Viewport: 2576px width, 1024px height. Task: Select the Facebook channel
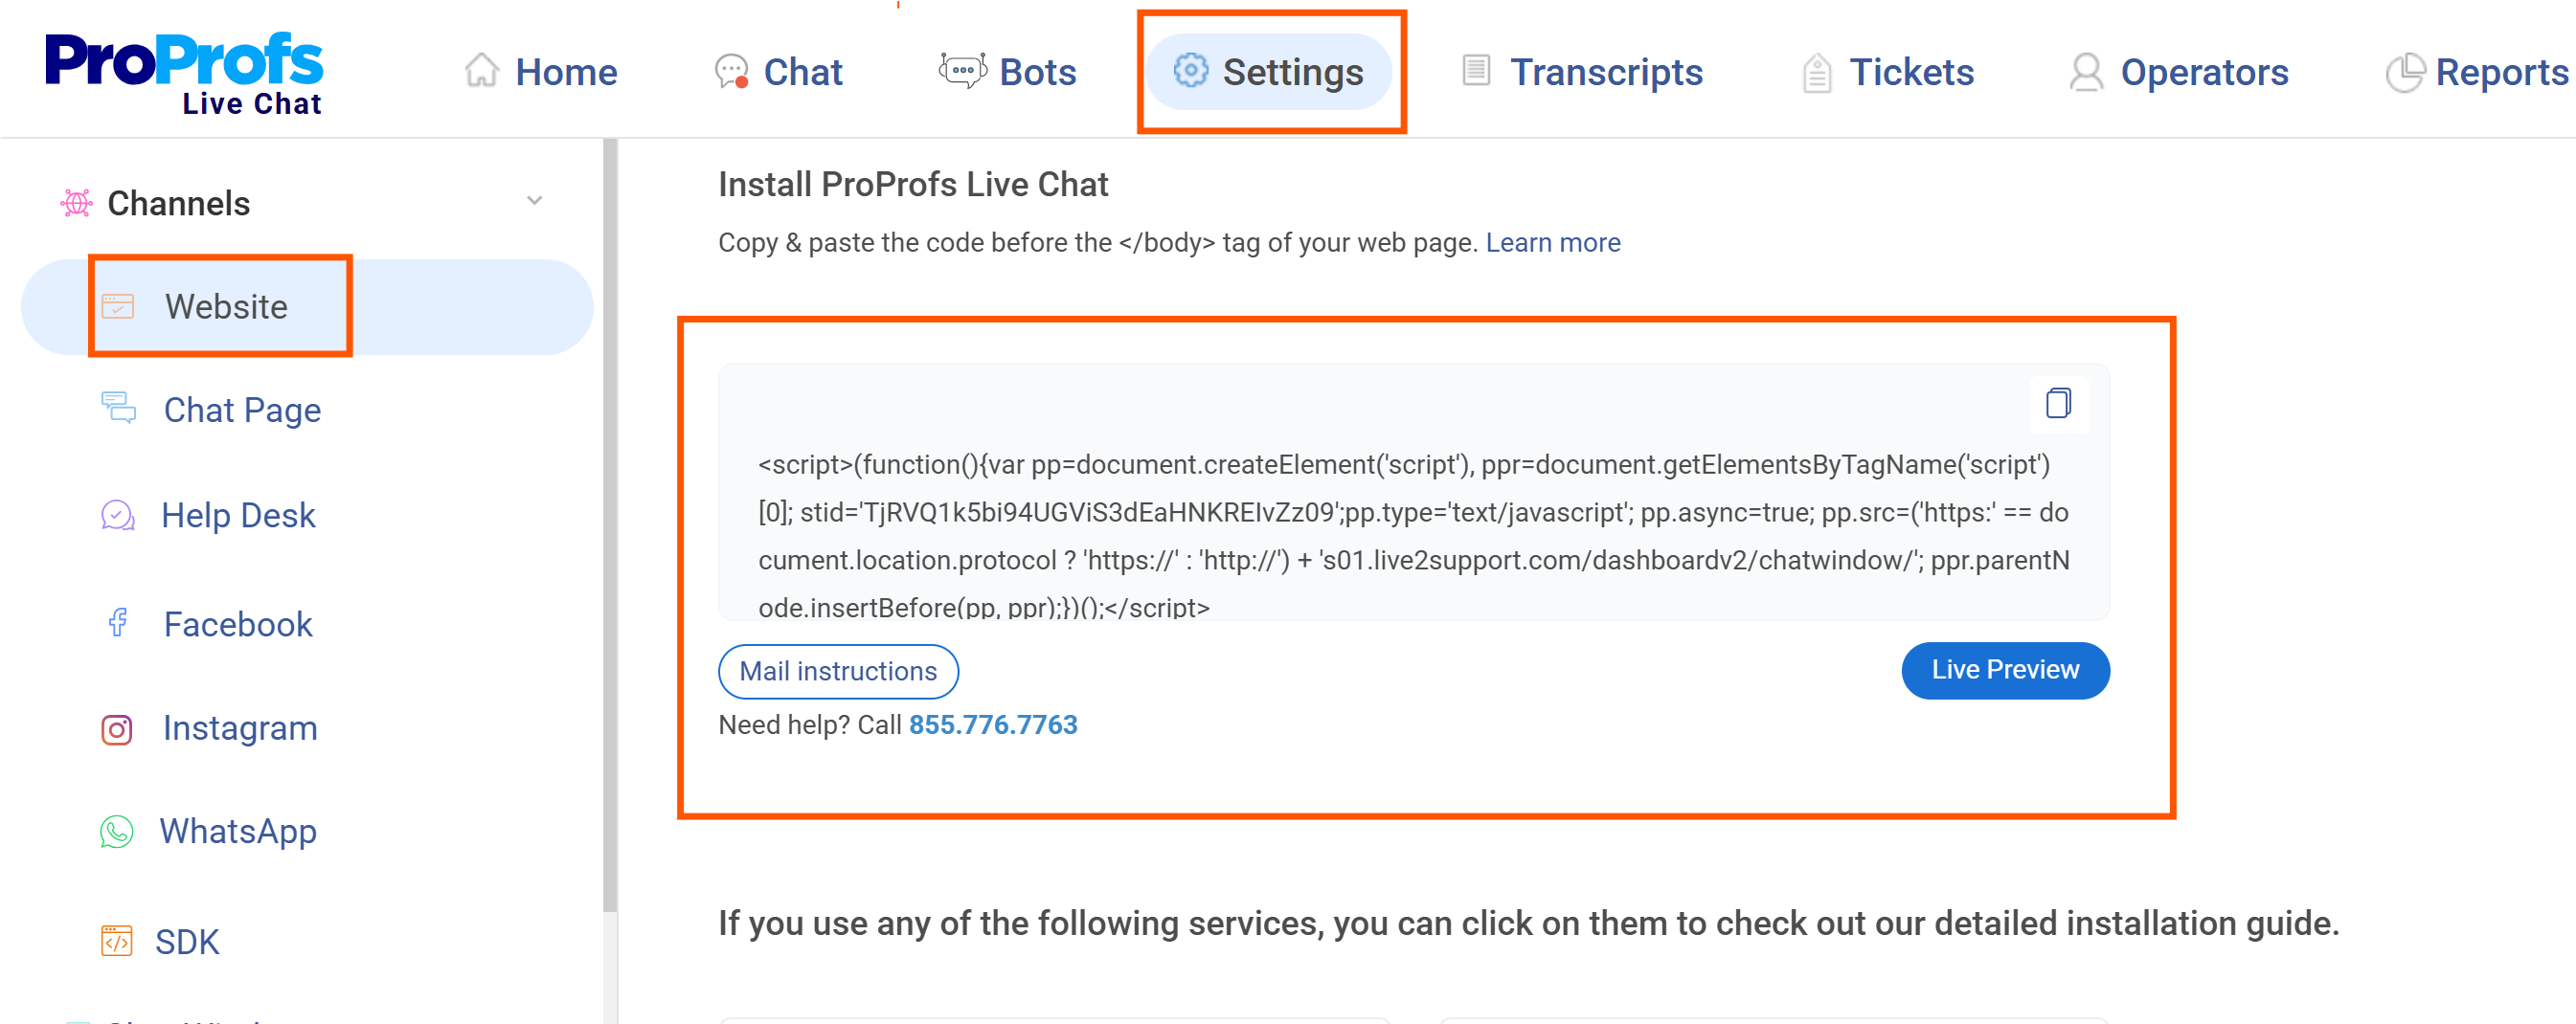point(237,623)
